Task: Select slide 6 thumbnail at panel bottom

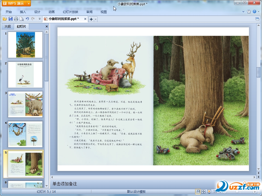Action: [x=25, y=184]
